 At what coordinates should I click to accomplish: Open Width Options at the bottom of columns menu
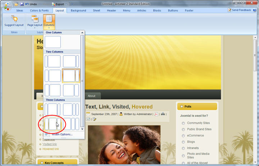[61, 134]
